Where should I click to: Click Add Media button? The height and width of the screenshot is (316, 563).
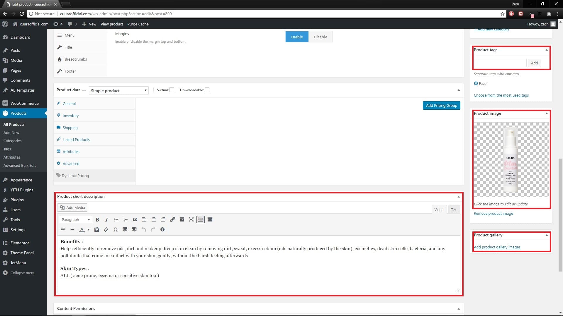[x=72, y=207]
